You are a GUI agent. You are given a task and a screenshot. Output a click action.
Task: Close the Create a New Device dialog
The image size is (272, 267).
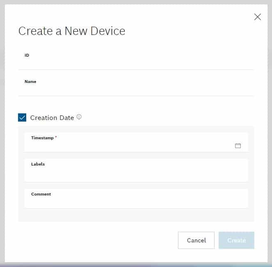(x=257, y=17)
